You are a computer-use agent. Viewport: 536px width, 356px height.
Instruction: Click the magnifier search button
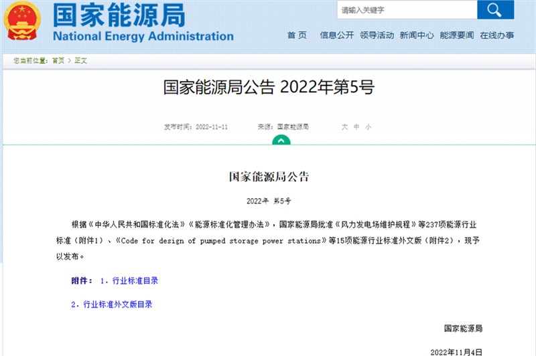tap(495, 10)
